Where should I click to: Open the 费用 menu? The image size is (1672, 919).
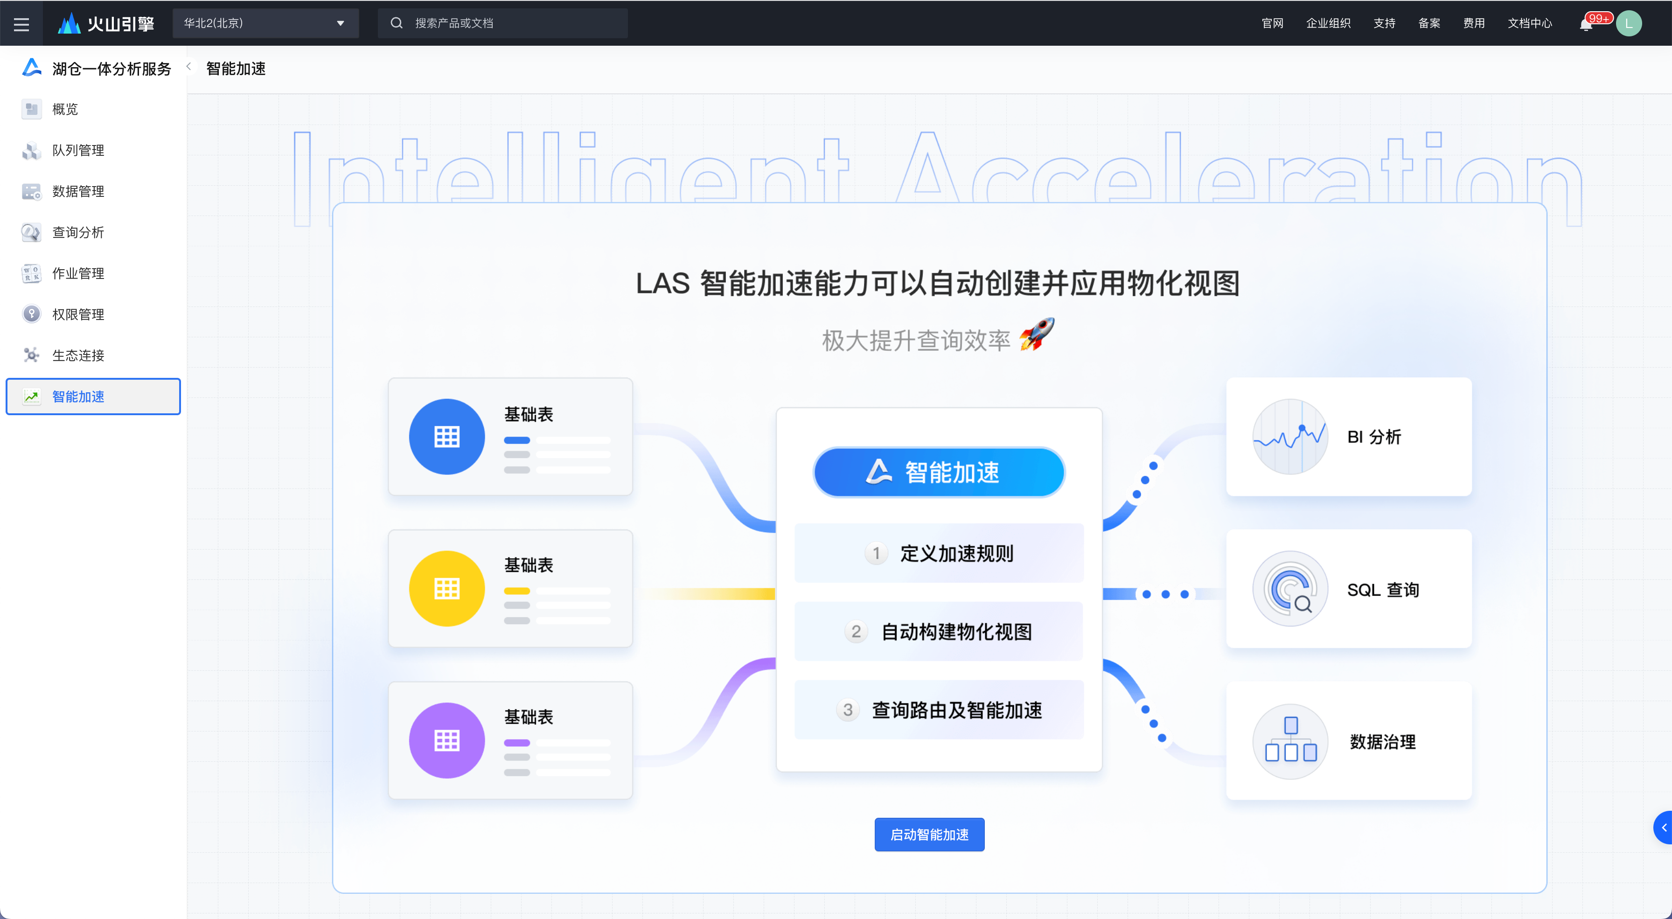click(1474, 23)
